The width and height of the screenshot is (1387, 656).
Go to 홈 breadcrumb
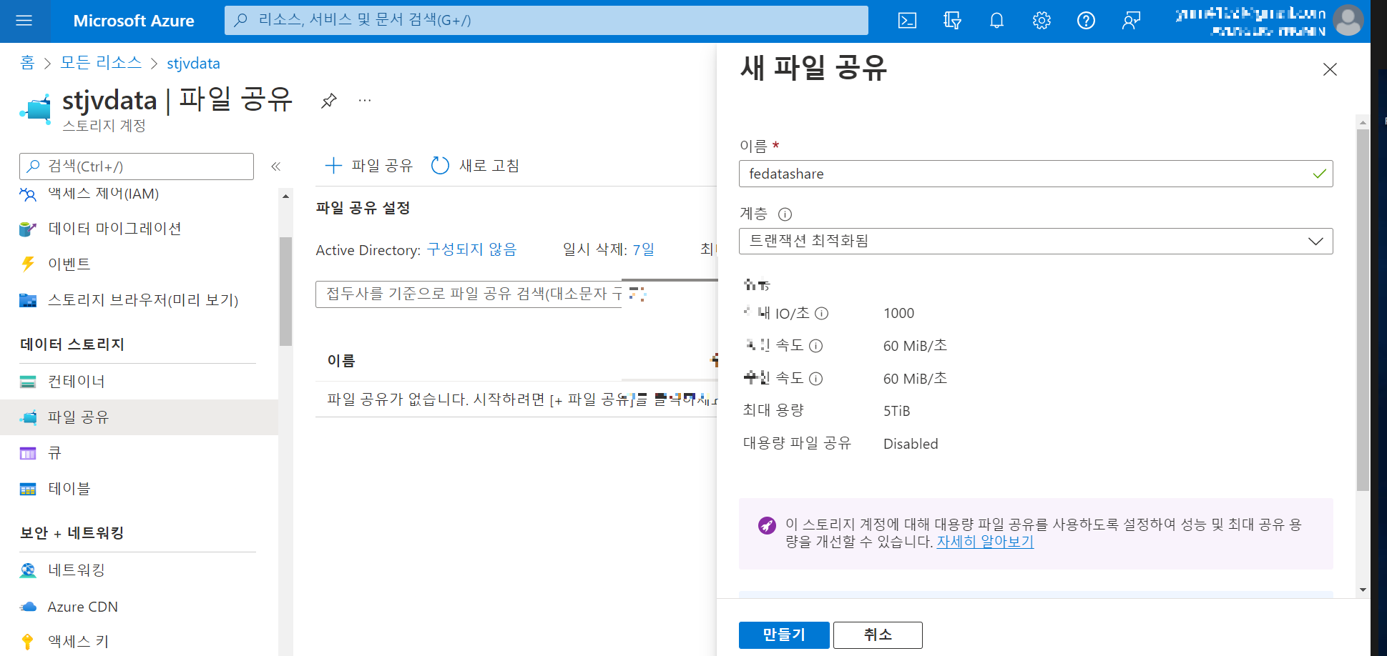pos(27,63)
